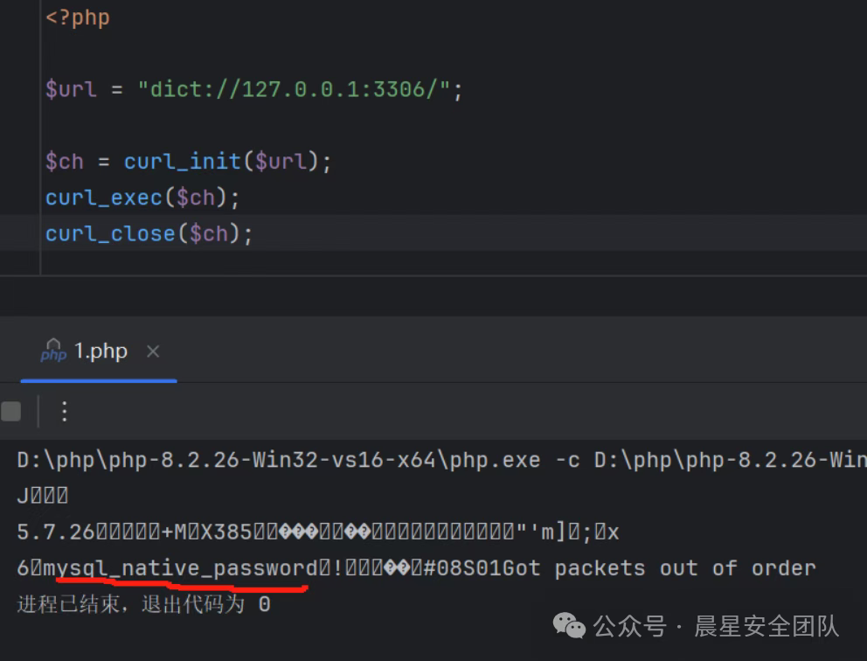Open the three-dot more options menu
867x661 pixels.
64,411
